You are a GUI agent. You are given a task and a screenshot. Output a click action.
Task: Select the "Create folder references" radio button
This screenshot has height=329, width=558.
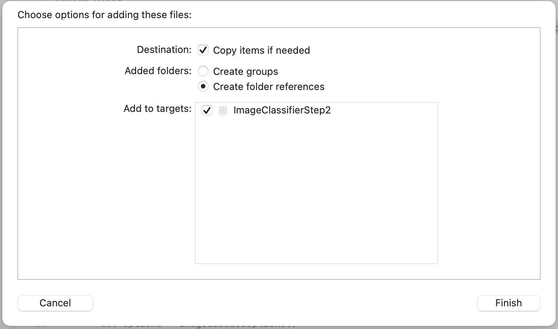pos(204,87)
